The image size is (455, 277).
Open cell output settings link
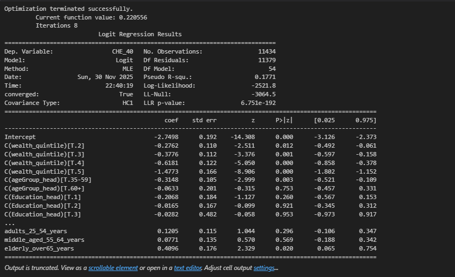264,268
